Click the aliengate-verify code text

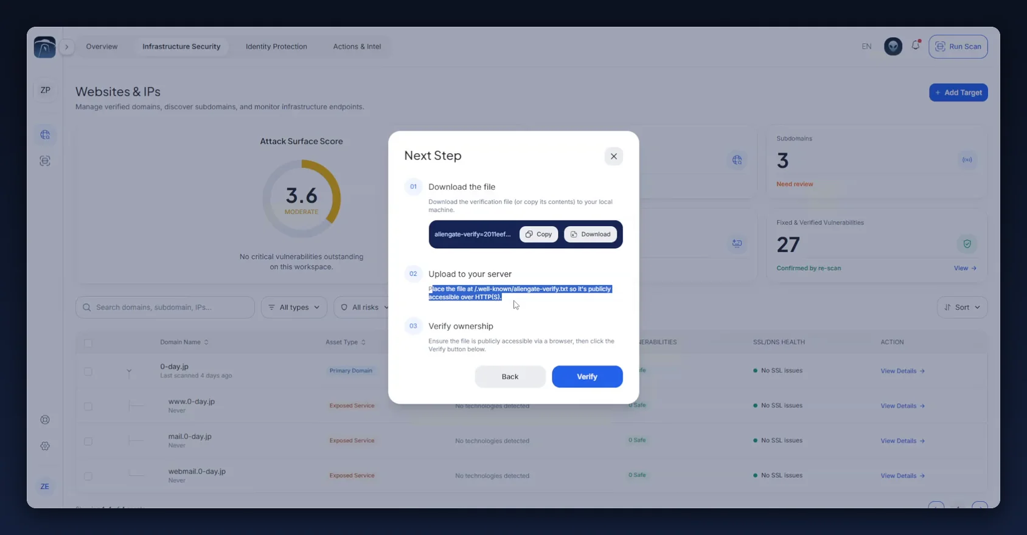tap(473, 234)
